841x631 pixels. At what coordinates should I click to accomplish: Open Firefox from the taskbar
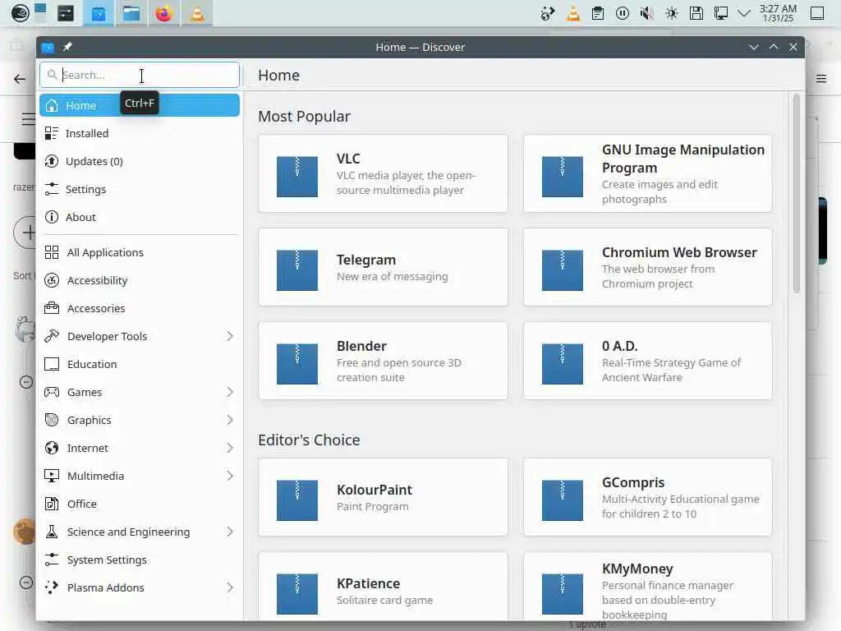click(163, 13)
